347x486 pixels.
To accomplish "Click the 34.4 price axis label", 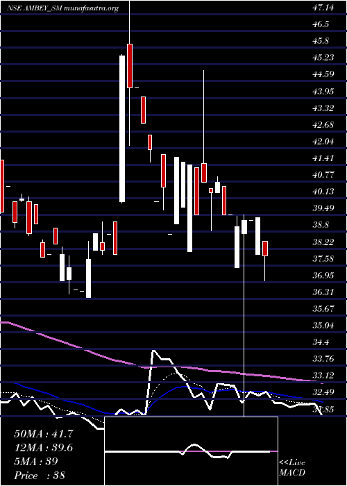I will coord(321,342).
